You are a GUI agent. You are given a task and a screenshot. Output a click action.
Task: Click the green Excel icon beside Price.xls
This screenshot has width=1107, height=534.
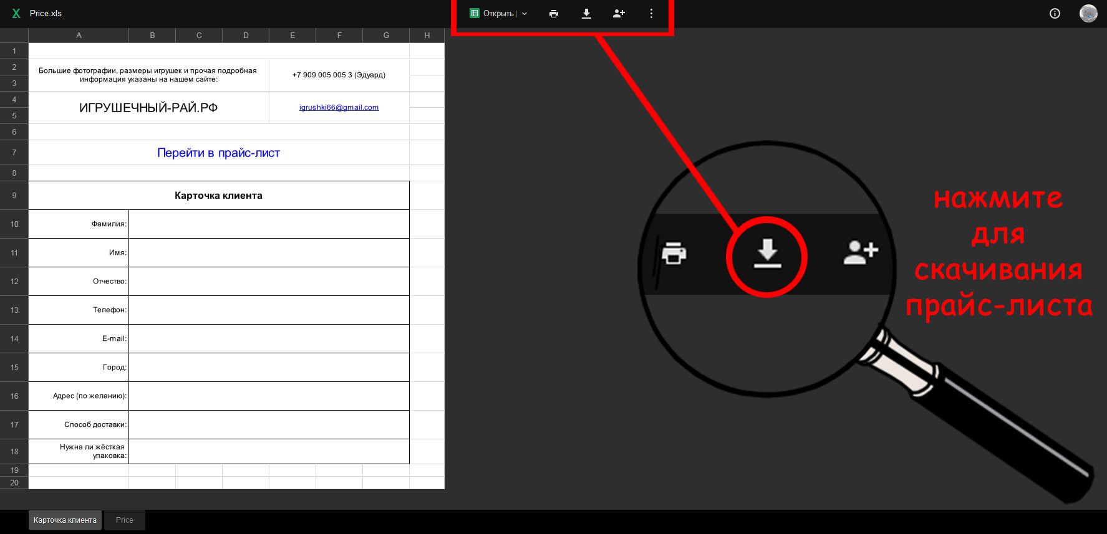16,14
